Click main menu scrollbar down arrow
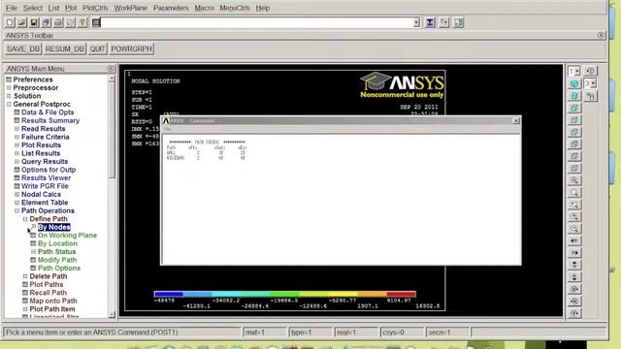 tap(112, 314)
